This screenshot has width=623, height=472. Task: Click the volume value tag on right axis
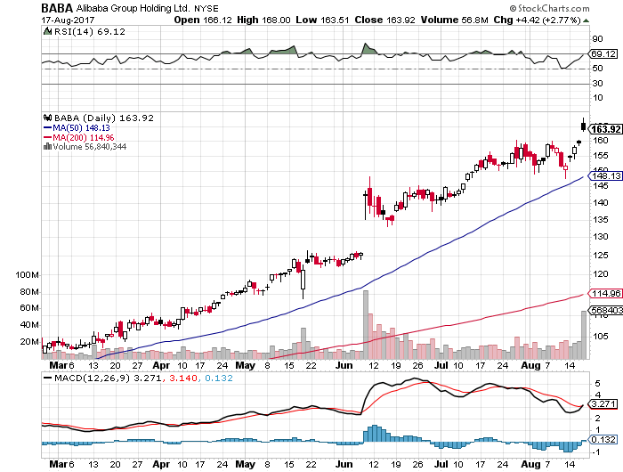605,310
